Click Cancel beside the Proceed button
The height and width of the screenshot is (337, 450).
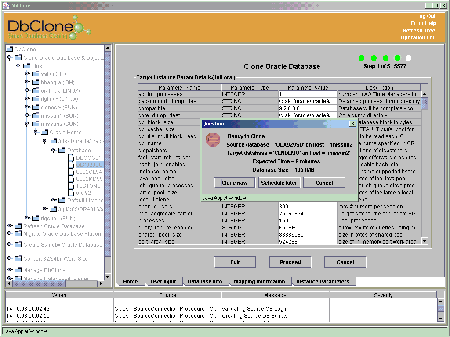click(345, 262)
